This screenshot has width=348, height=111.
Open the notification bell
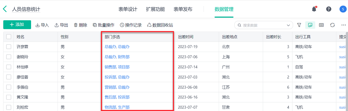coord(314,9)
